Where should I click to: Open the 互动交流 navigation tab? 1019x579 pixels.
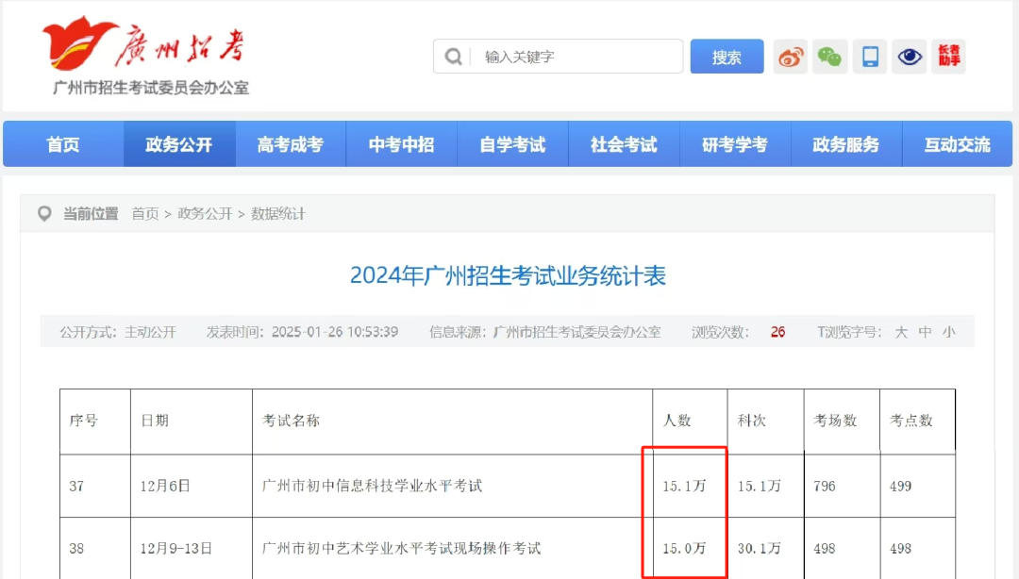click(958, 144)
